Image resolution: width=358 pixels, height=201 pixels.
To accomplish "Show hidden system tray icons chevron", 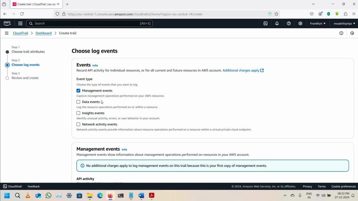I will (x=285, y=195).
